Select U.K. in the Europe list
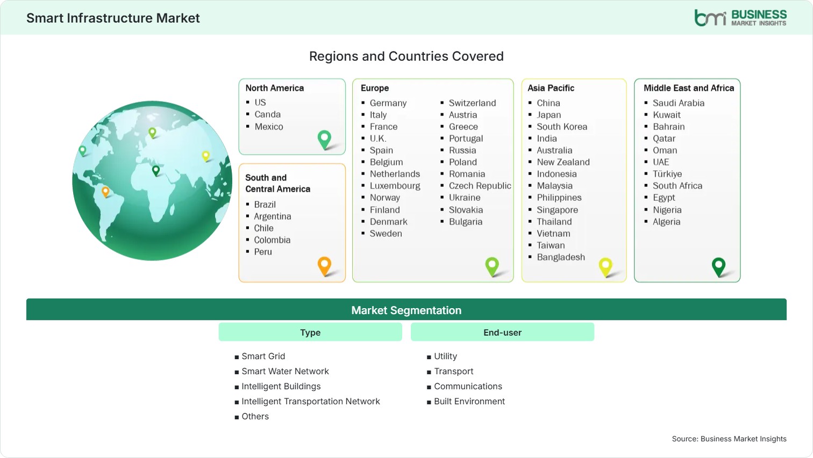 pyautogui.click(x=378, y=139)
